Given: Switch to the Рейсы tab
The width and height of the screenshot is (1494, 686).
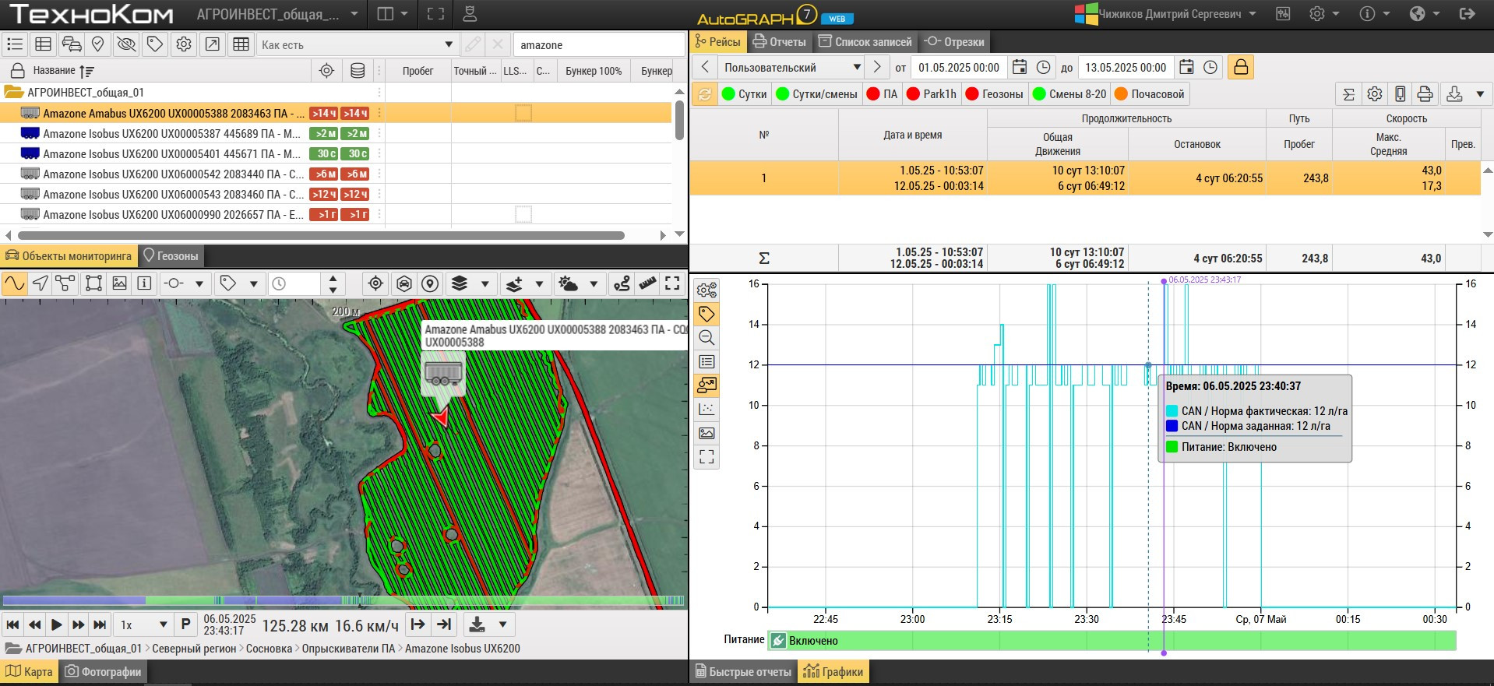Looking at the screenshot, I should (717, 42).
